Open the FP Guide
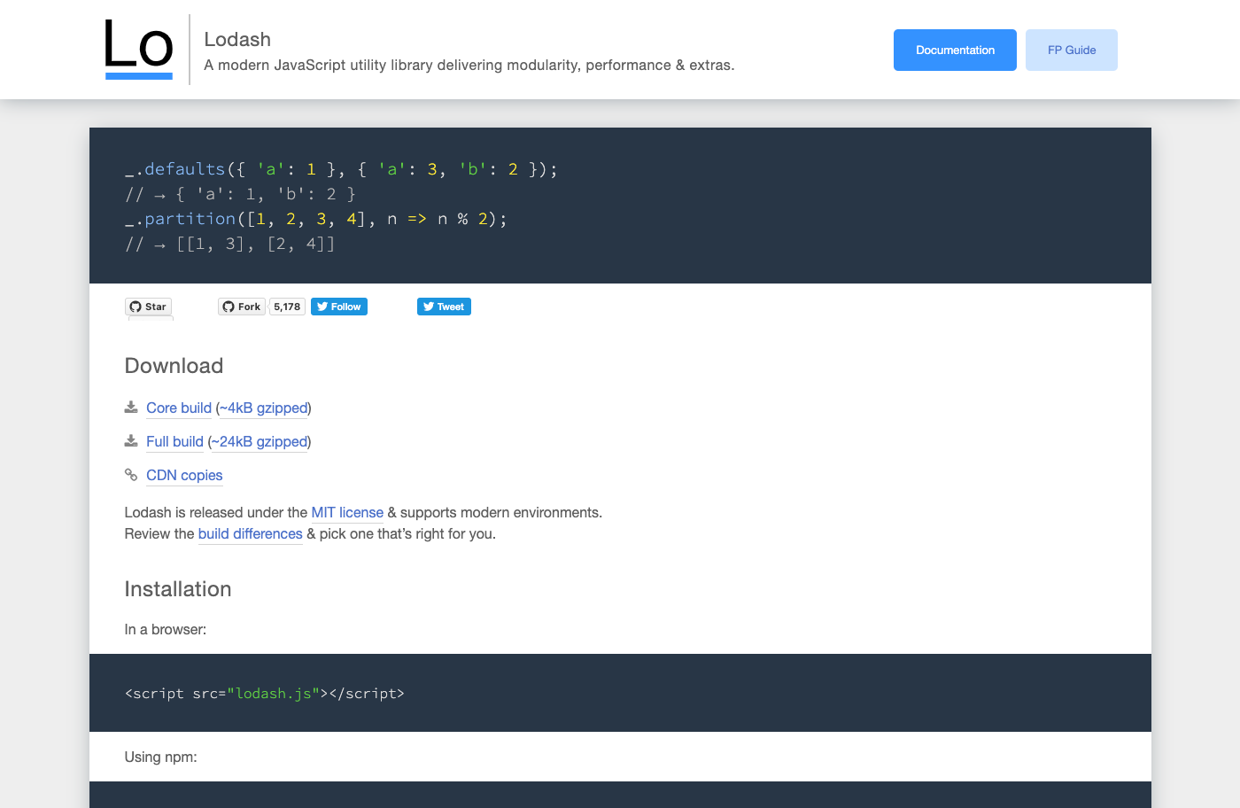 (x=1072, y=50)
